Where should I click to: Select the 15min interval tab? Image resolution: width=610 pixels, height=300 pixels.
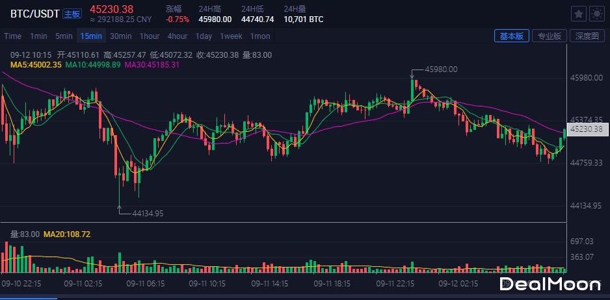click(91, 36)
